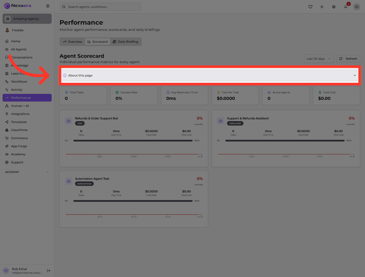365x277 pixels.
Task: Click the Success Rate stat card
Action: click(134, 95)
